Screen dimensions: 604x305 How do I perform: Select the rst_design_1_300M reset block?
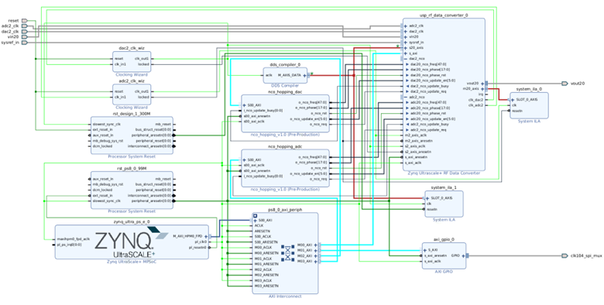point(132,135)
